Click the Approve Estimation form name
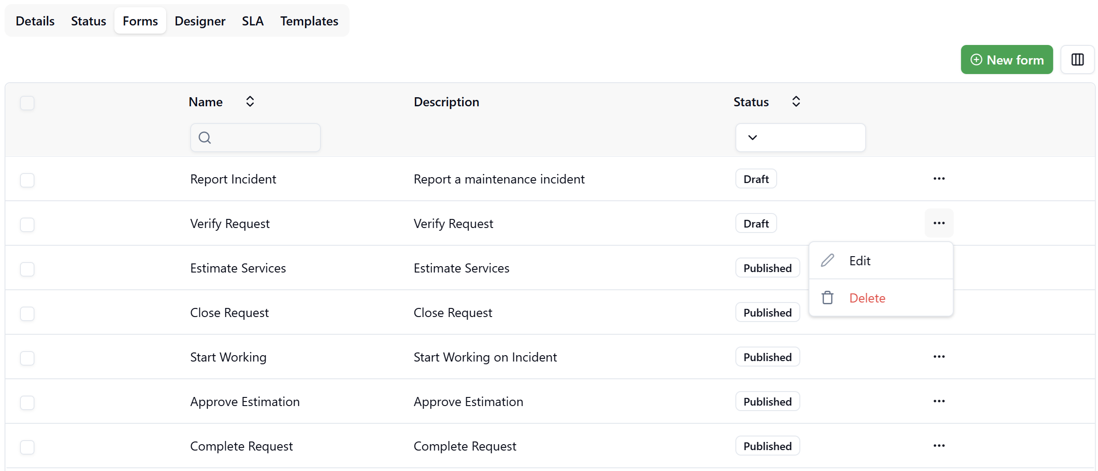The width and height of the screenshot is (1098, 471). pos(245,402)
